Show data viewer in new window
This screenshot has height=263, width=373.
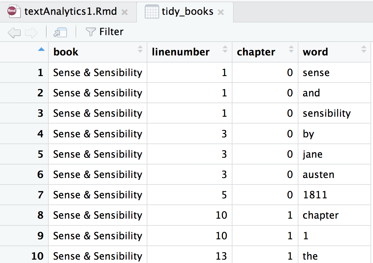coord(60,32)
